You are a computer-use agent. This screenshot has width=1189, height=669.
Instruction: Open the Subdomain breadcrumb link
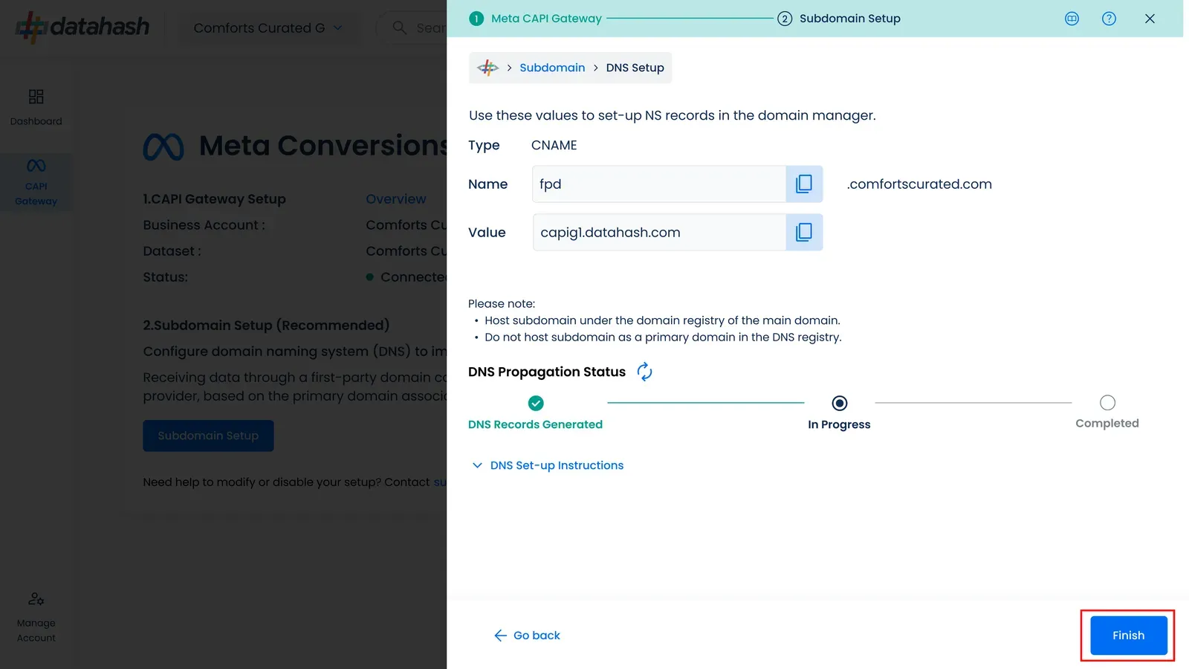click(x=552, y=68)
